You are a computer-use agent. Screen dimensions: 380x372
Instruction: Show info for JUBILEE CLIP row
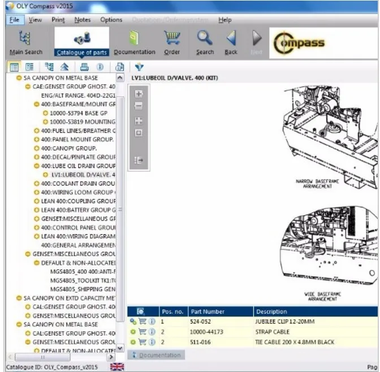coord(152,322)
